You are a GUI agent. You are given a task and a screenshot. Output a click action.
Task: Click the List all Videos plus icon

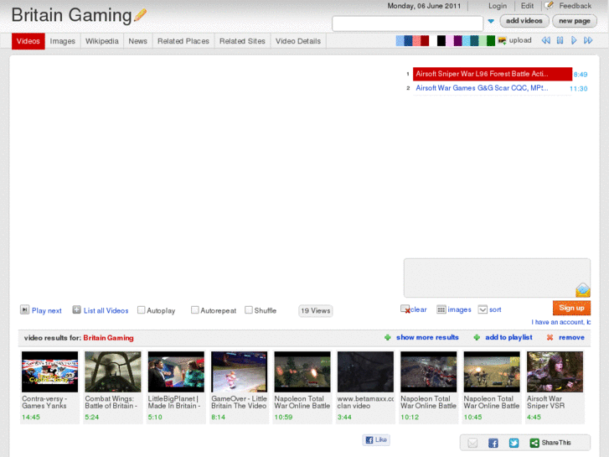[76, 309]
